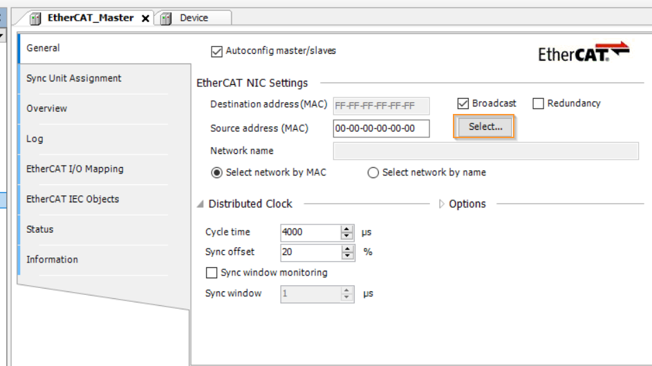Collapse the Distributed Clock section
This screenshot has width=652, height=366.
tap(201, 204)
